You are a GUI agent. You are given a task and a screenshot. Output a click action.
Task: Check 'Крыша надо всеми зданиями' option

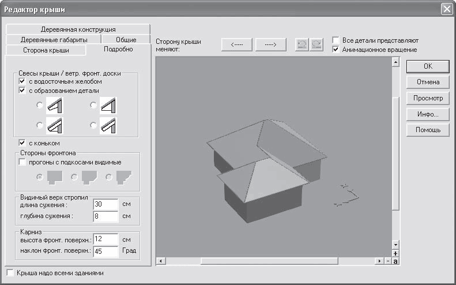click(10, 273)
